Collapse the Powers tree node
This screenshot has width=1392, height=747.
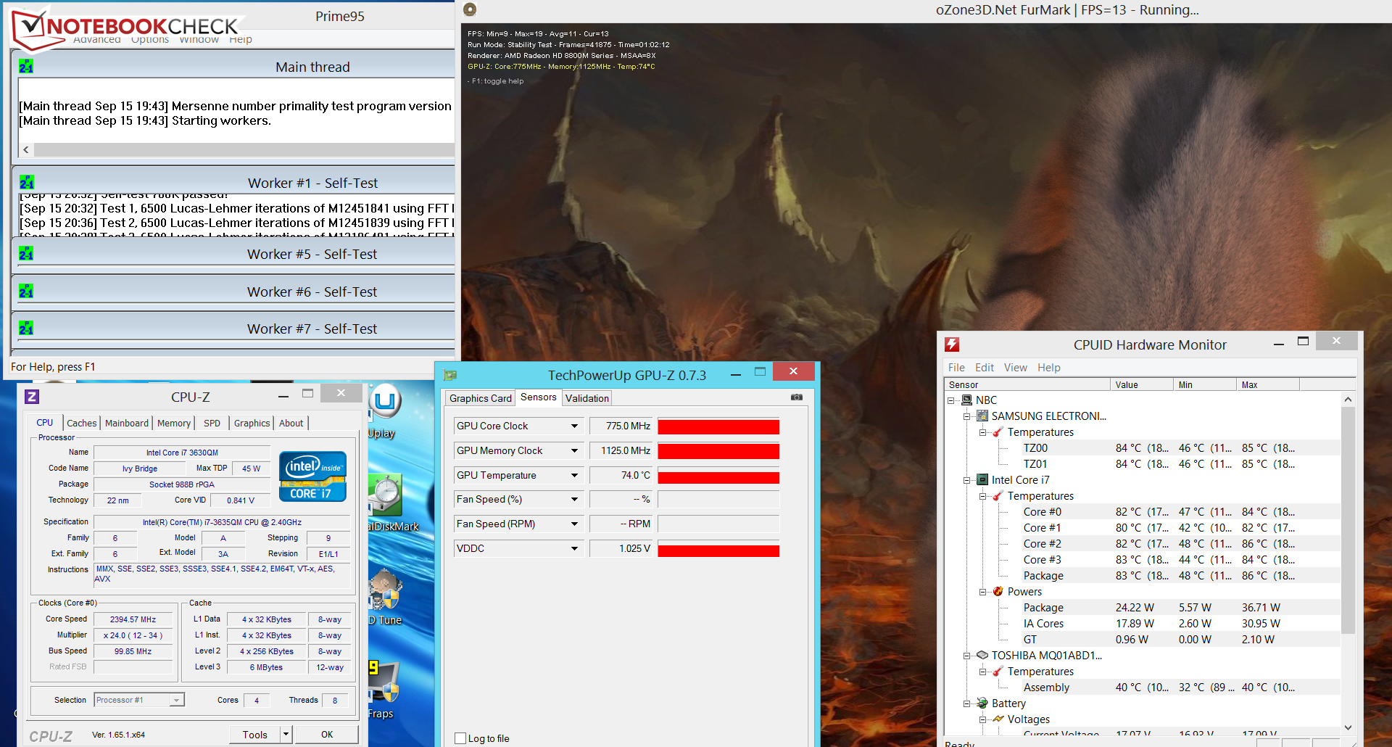click(x=983, y=592)
